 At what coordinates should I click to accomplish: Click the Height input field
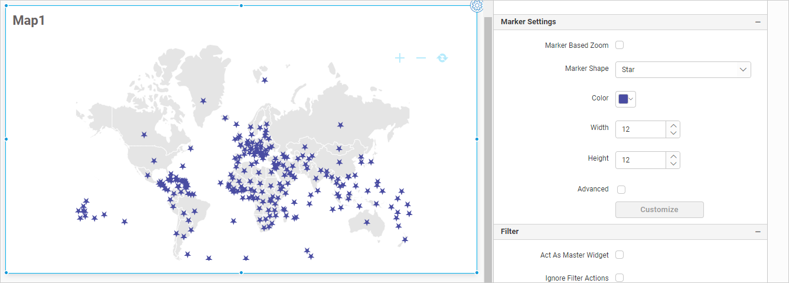click(x=641, y=160)
